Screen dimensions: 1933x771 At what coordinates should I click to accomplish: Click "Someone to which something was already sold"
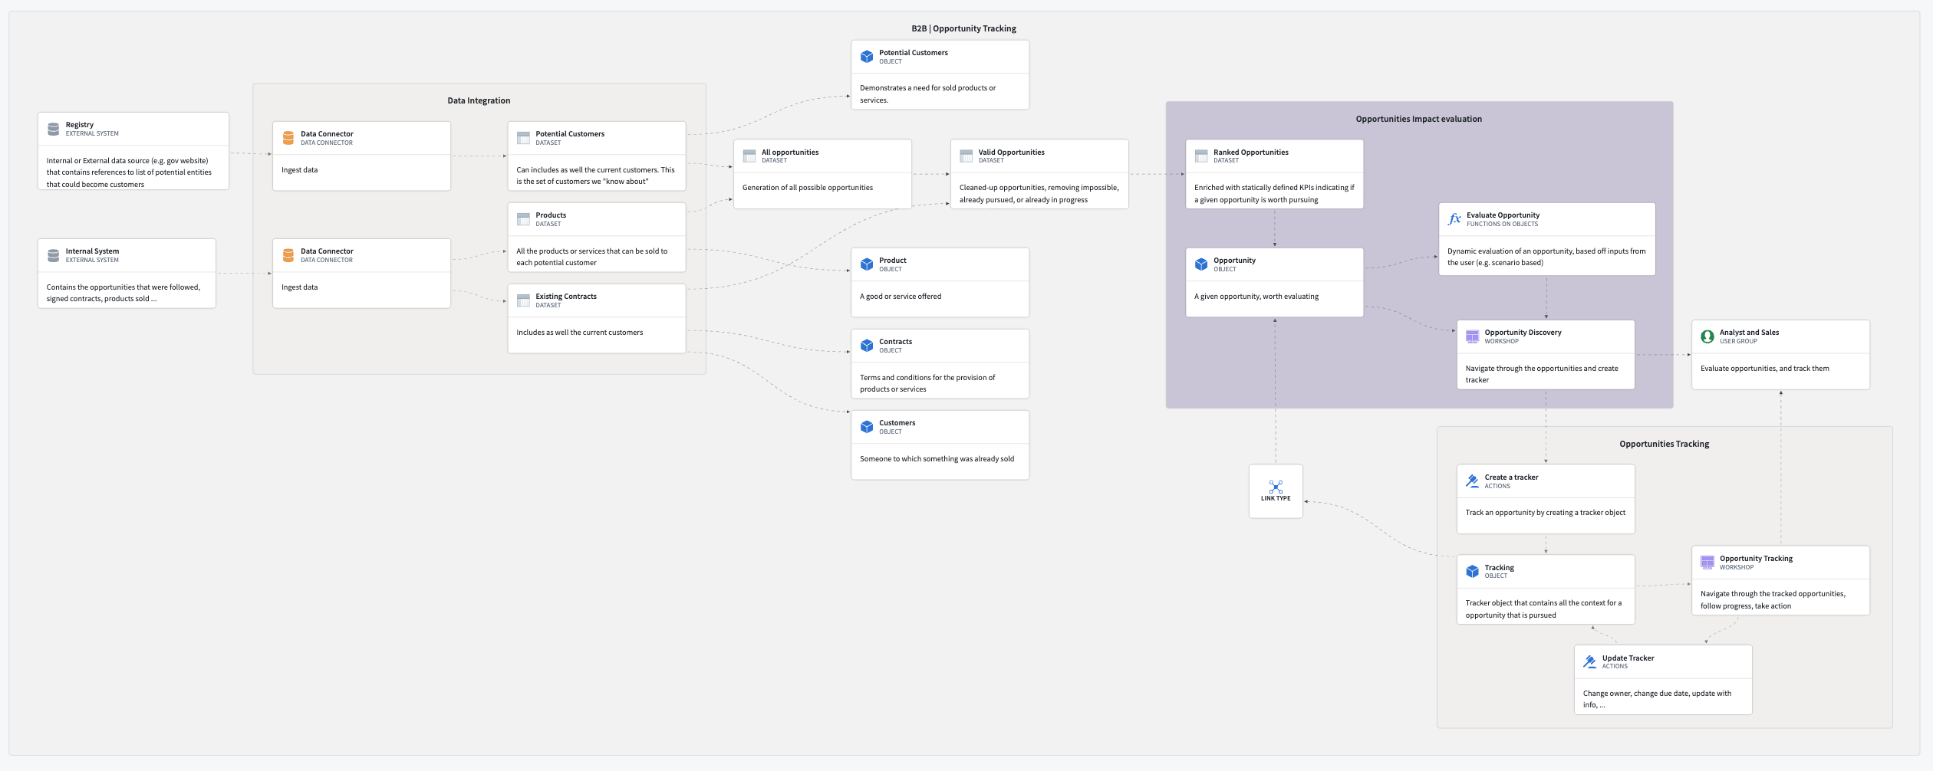tap(937, 459)
